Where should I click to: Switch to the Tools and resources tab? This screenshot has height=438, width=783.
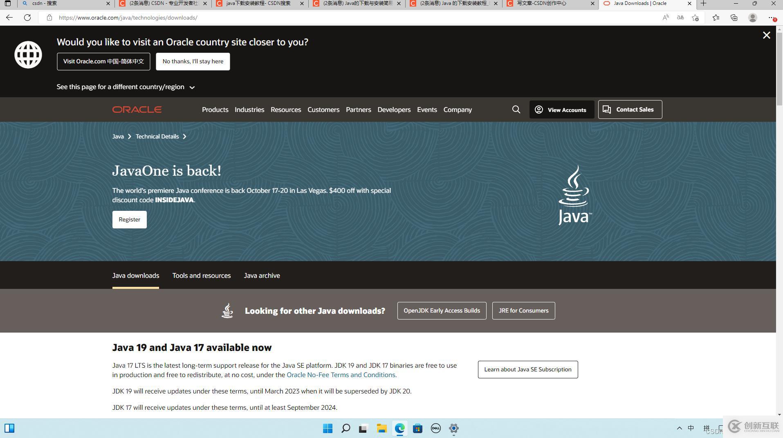click(x=202, y=276)
